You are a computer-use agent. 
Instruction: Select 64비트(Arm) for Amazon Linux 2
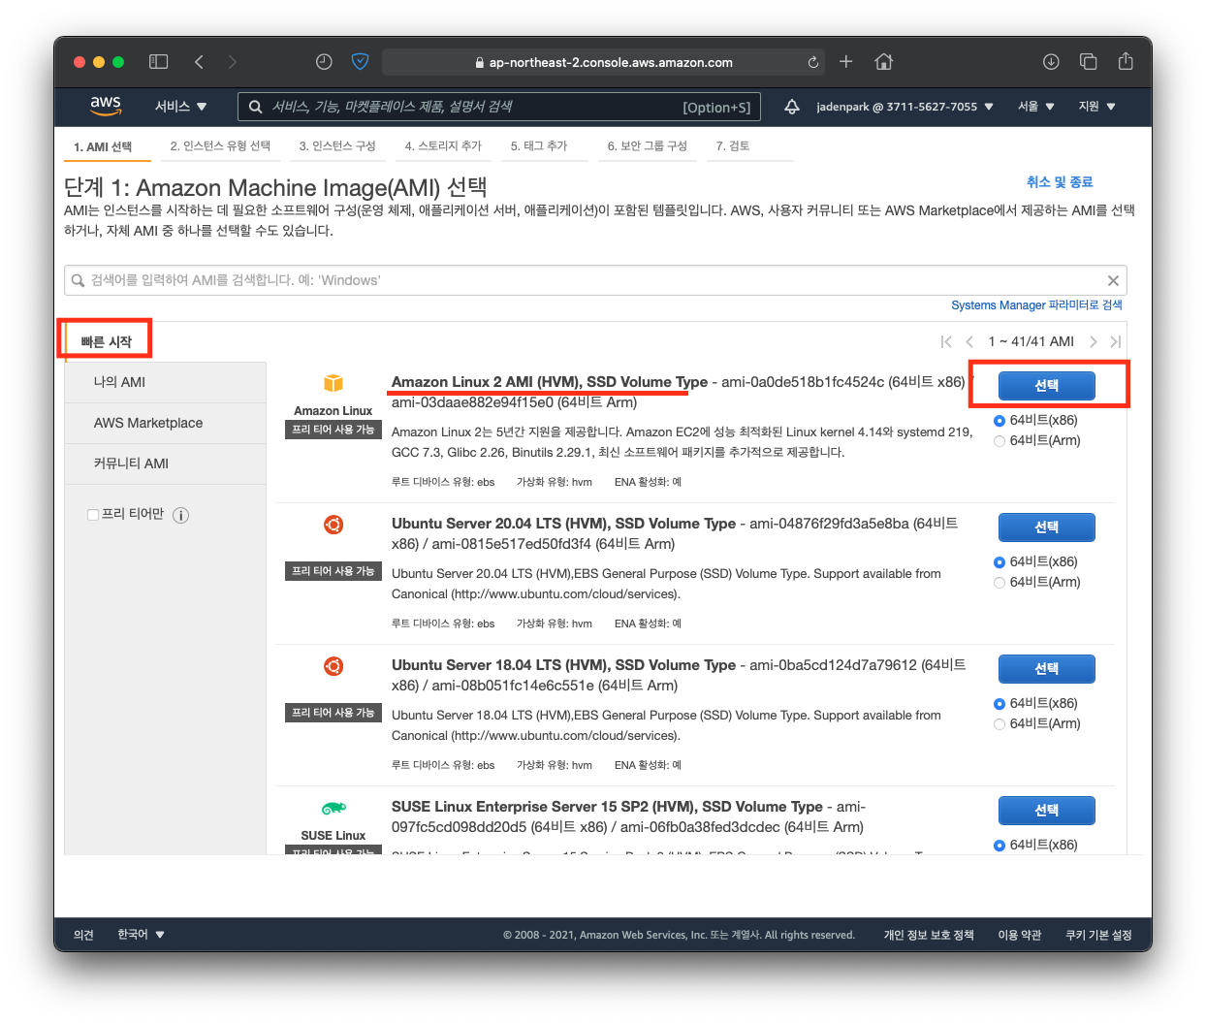[x=1000, y=441]
